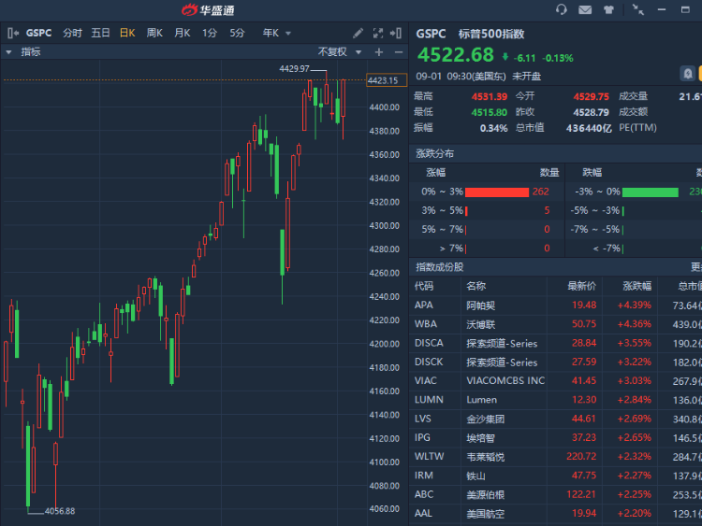
Task: Open the 年K period dropdown
Action: (x=276, y=33)
